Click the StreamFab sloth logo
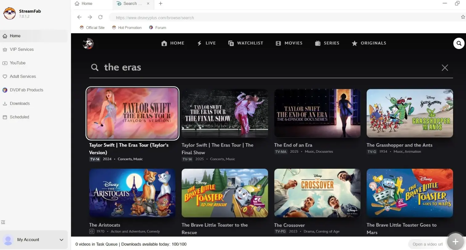Viewport: 466px width, 250px height. [10, 14]
